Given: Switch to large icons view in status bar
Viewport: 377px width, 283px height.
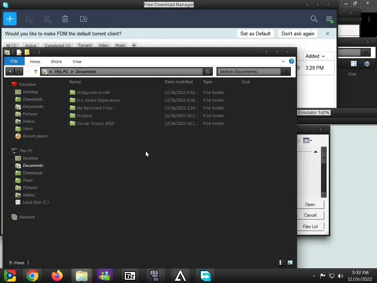Looking at the screenshot, I should (x=290, y=262).
